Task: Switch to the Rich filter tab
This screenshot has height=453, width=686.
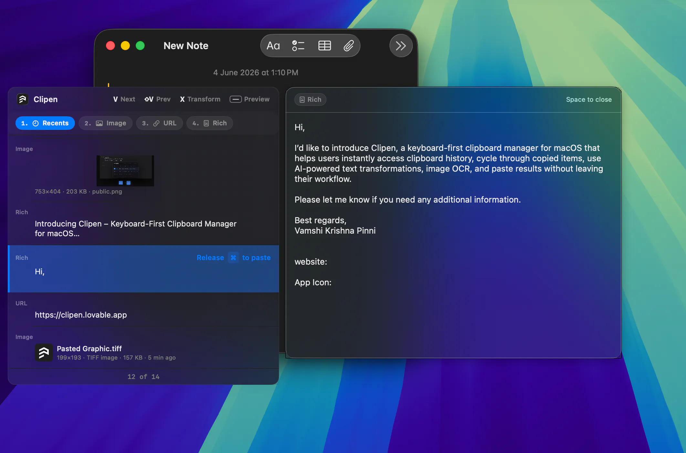Action: click(x=210, y=123)
